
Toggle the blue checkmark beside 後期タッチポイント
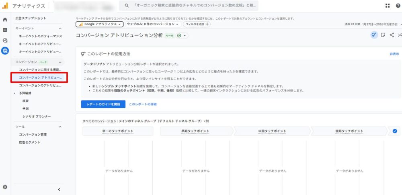[x=394, y=131]
